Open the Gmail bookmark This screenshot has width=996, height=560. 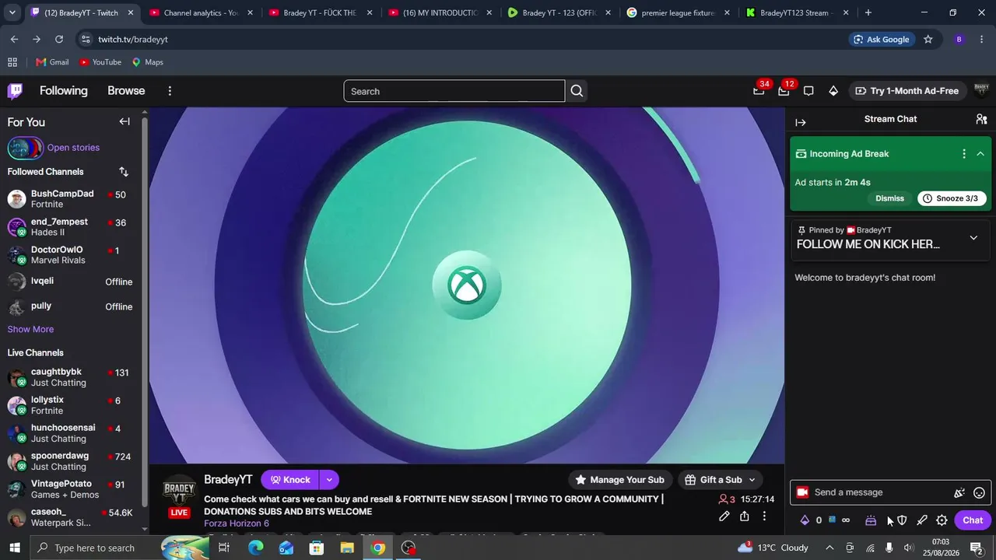tap(52, 62)
